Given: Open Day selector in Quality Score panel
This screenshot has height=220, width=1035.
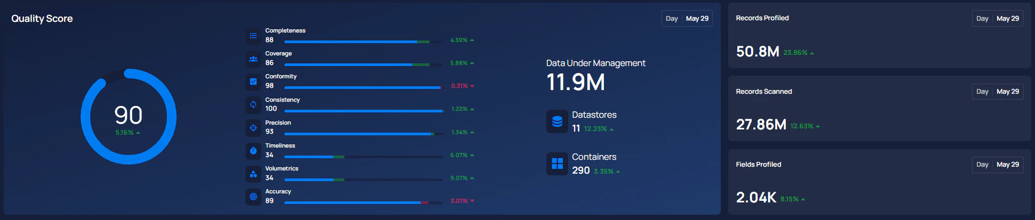Looking at the screenshot, I should (672, 19).
